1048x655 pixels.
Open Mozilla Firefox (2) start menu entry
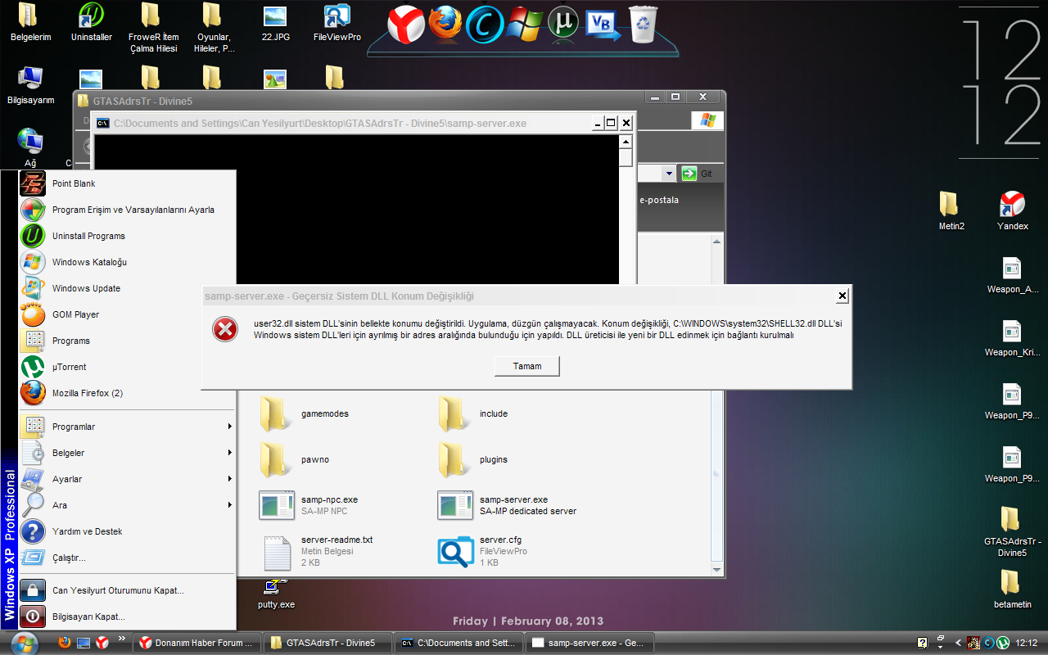(127, 394)
